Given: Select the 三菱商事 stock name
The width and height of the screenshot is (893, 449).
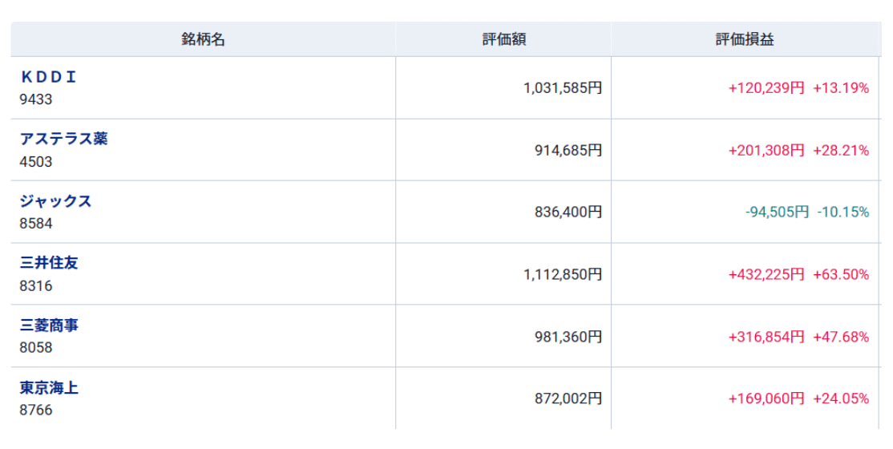Looking at the screenshot, I should pos(49,326).
